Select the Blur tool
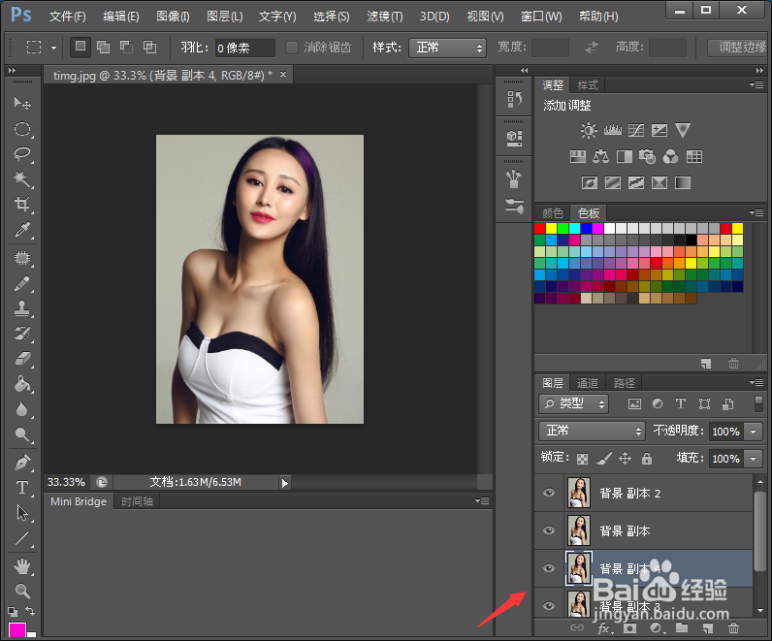This screenshot has width=772, height=641. 22,409
